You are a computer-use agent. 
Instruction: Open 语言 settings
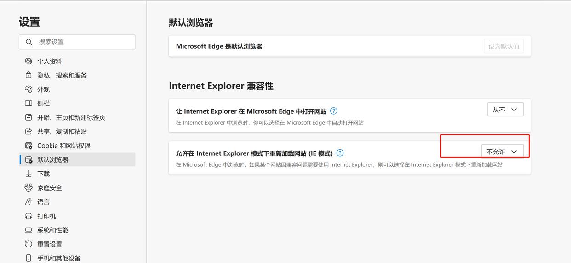point(77,202)
